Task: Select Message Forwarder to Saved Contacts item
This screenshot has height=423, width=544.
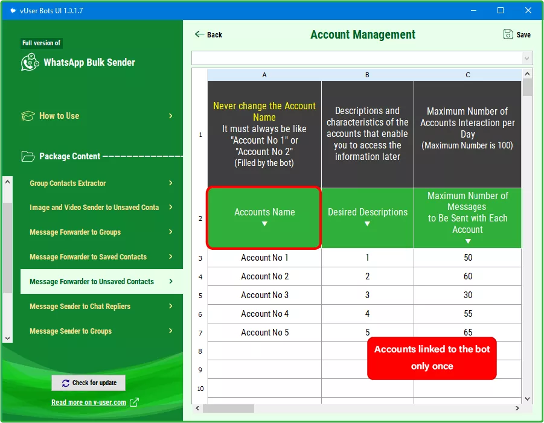Action: tap(101, 257)
